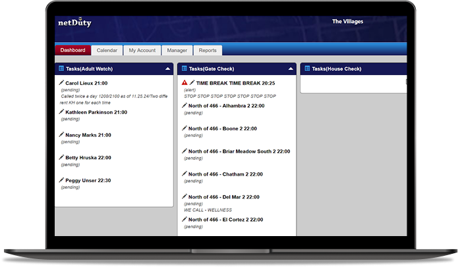
Task: Open North of 466 - Boone 2 task
Action: click(223, 128)
